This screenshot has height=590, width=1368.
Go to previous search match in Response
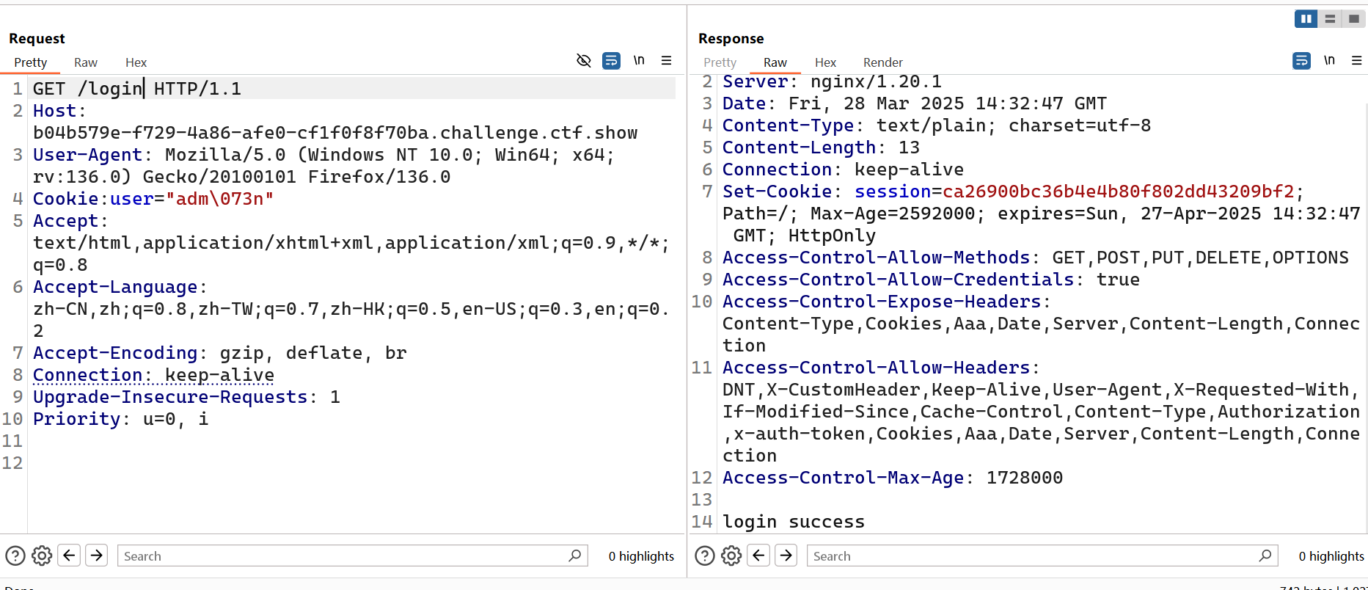[758, 556]
